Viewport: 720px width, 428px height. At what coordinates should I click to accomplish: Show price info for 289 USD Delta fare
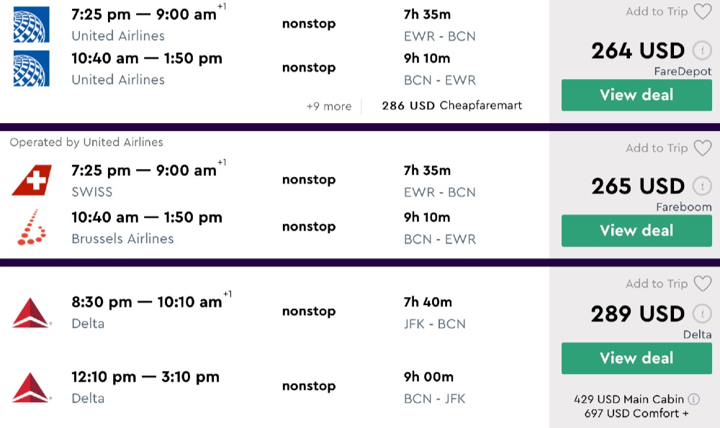point(701,314)
